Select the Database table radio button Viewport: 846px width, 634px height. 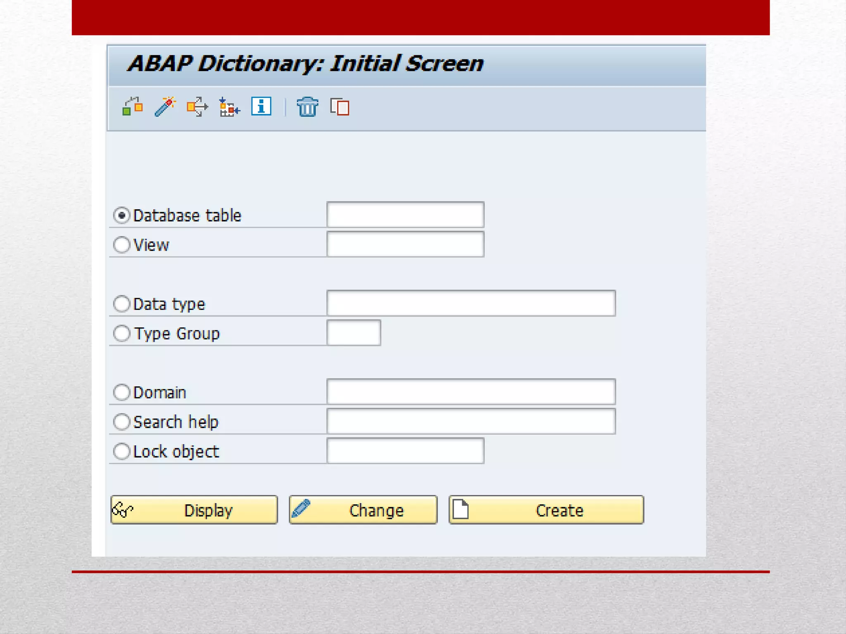122,215
